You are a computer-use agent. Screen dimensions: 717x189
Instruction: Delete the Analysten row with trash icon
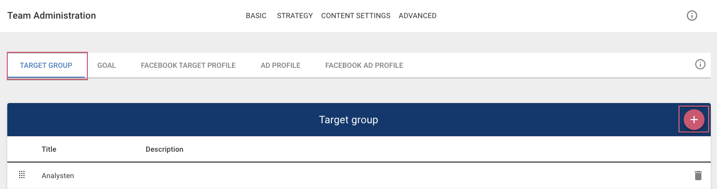pos(698,176)
